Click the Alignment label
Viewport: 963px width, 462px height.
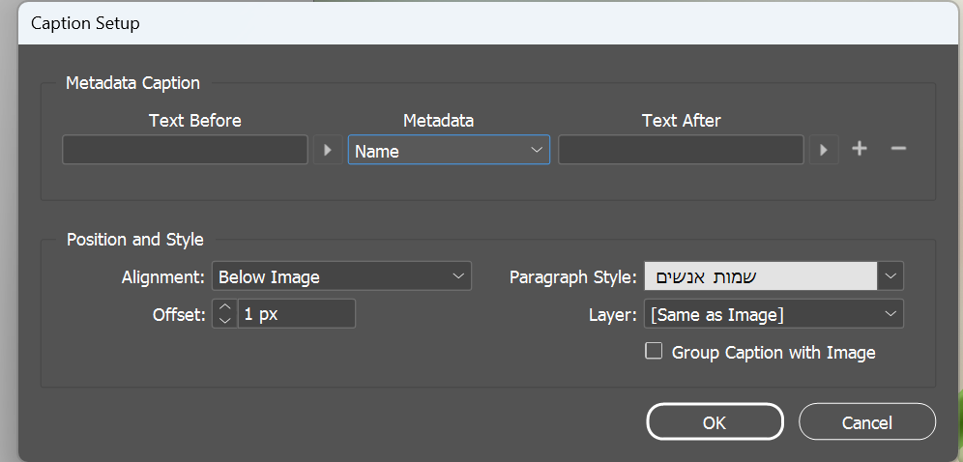coord(163,277)
